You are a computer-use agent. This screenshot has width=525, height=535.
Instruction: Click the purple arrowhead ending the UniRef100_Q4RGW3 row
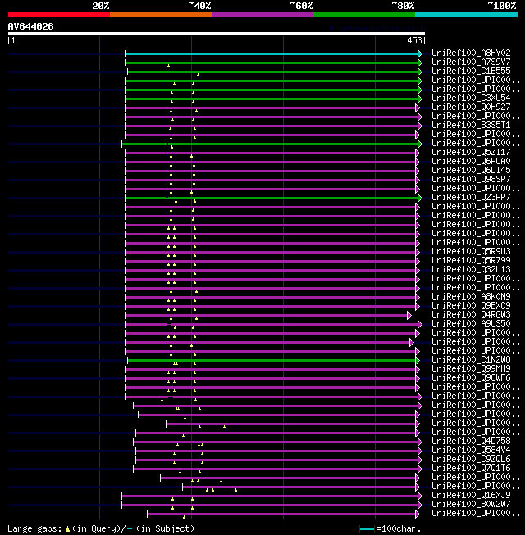tap(409, 316)
